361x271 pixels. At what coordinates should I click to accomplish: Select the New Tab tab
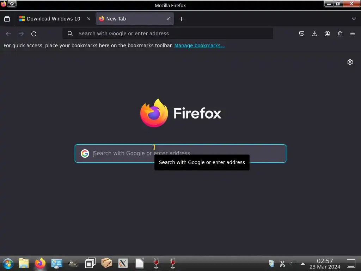[x=135, y=19]
